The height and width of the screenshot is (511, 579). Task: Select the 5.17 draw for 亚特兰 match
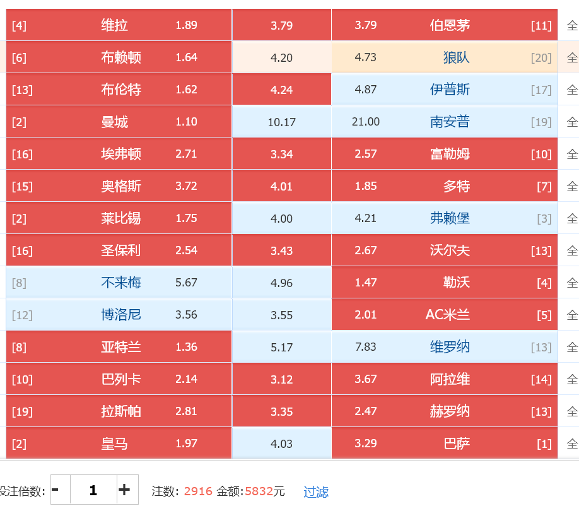(282, 347)
